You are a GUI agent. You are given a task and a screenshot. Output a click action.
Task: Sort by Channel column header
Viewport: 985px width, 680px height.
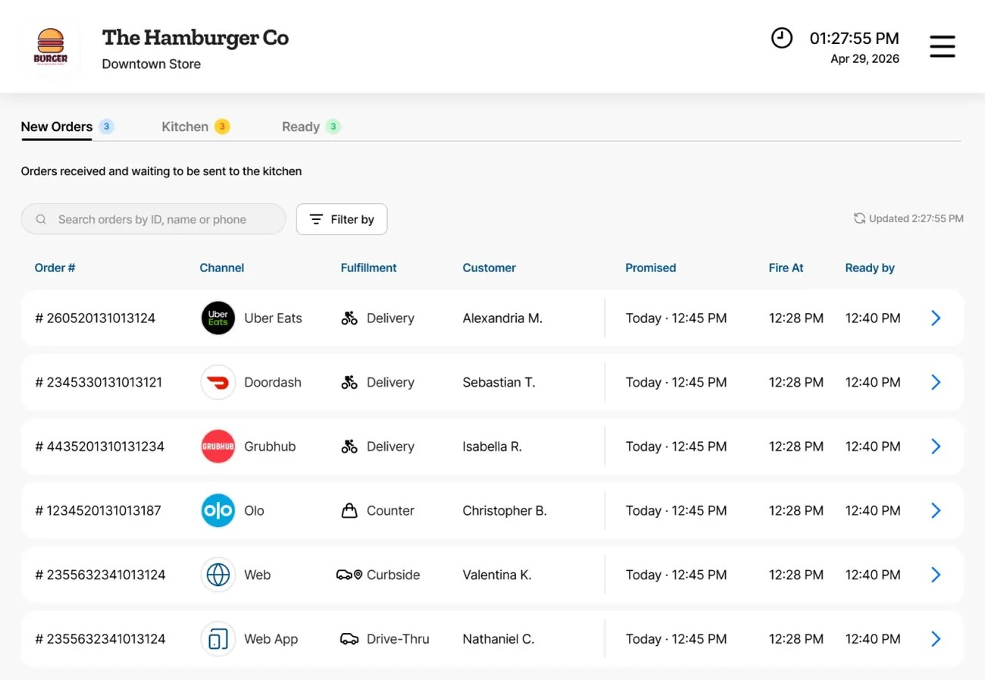222,268
